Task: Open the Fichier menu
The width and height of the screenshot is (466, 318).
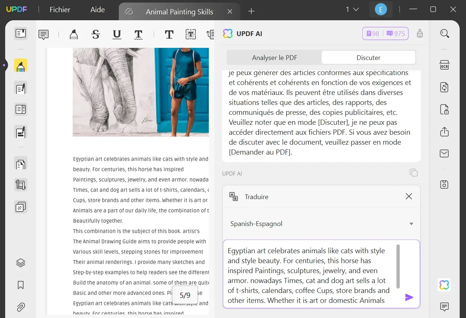Action: pyautogui.click(x=59, y=10)
